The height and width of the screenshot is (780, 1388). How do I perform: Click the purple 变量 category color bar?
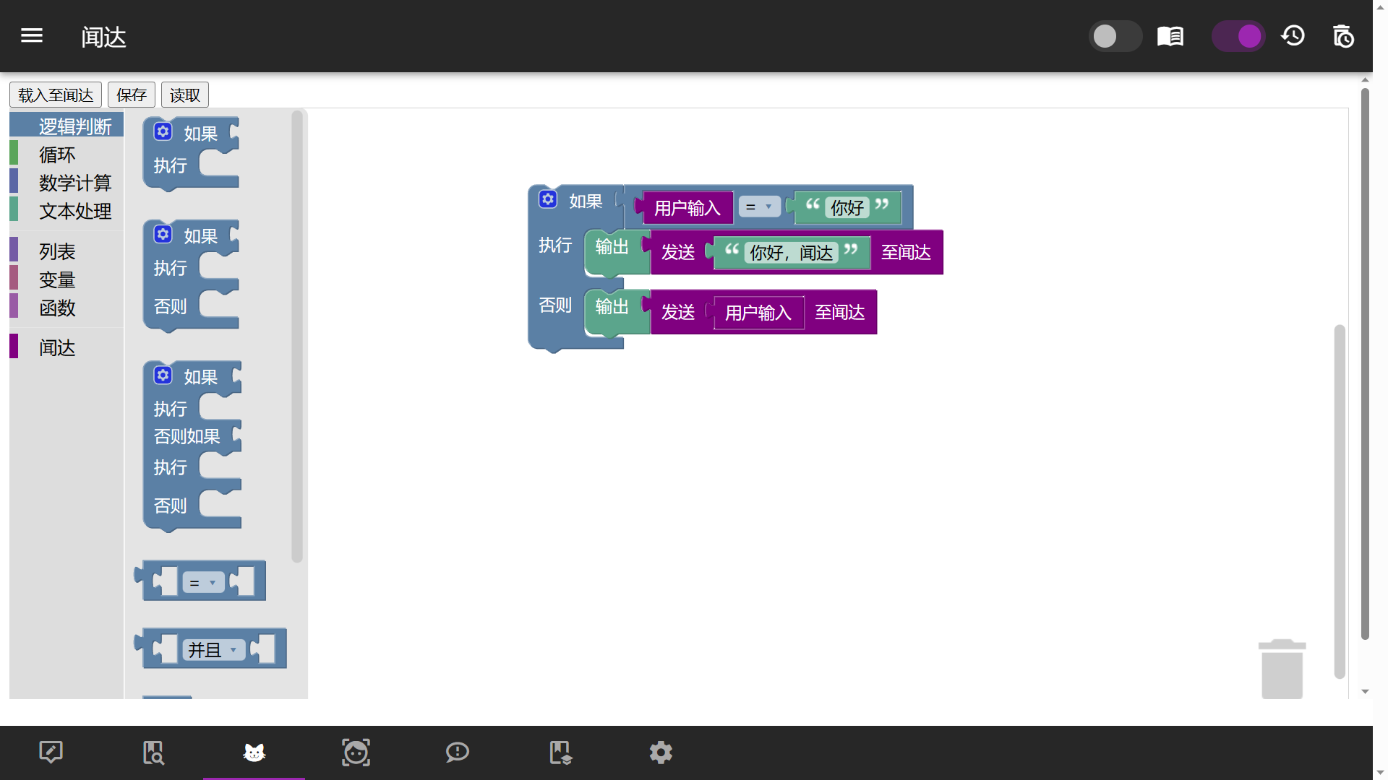tap(14, 278)
